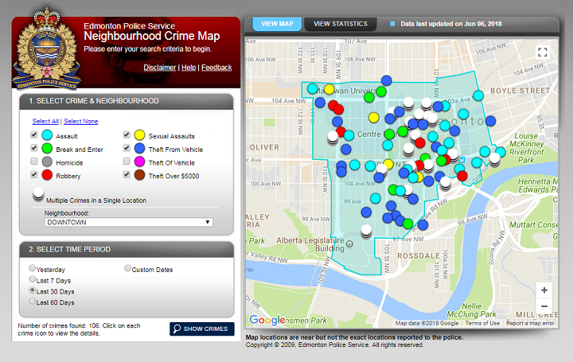Click the Multiple Crimes stacked white legend icon

click(38, 194)
